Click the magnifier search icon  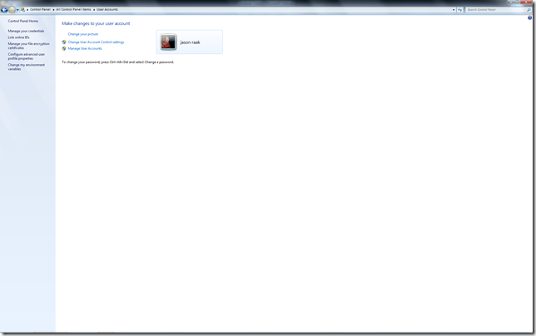click(x=529, y=10)
